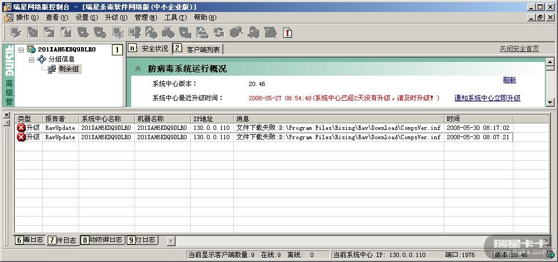Click the first toolbar icon, monitor with arrow

point(15,33)
